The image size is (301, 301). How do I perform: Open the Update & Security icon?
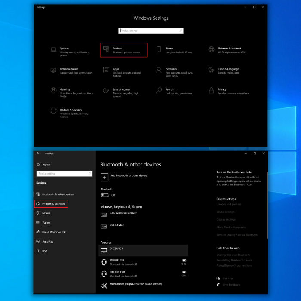pos(53,111)
